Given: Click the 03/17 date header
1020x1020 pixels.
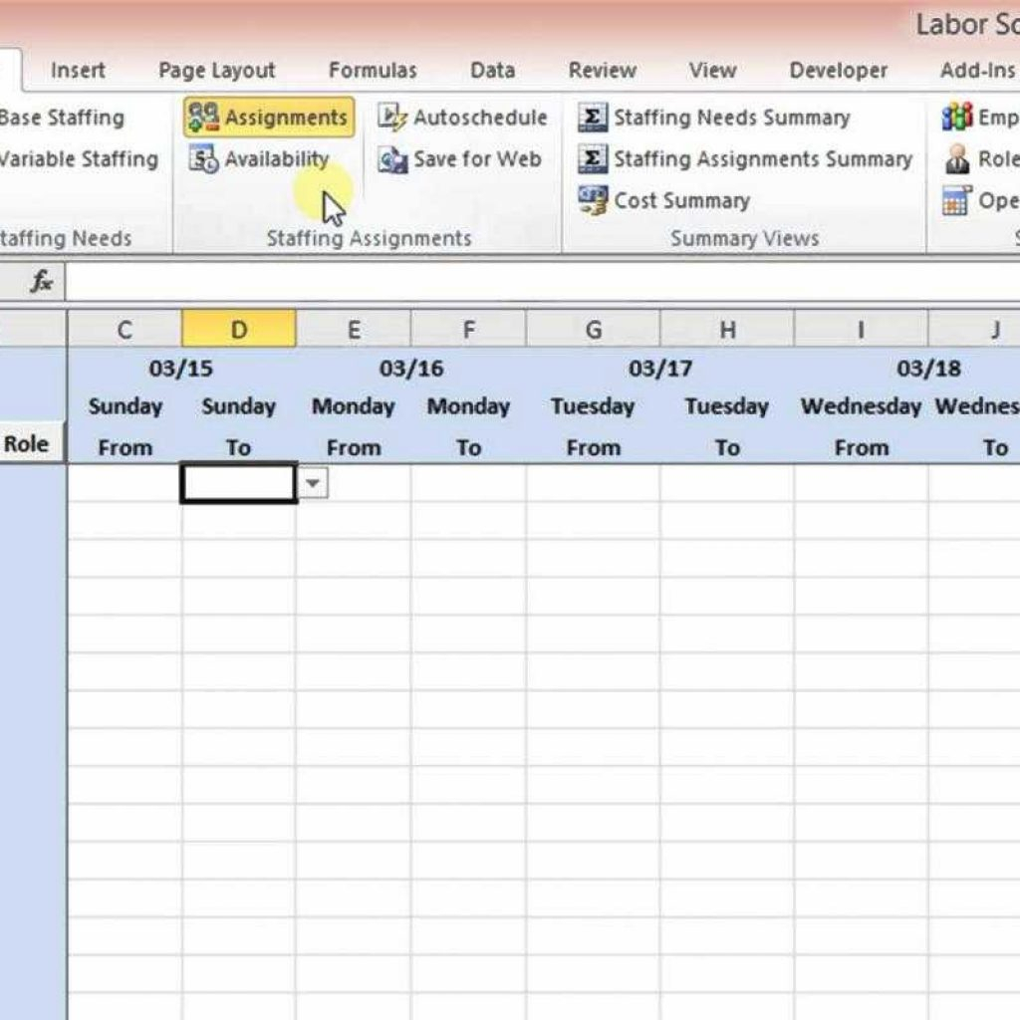Looking at the screenshot, I should (660, 369).
